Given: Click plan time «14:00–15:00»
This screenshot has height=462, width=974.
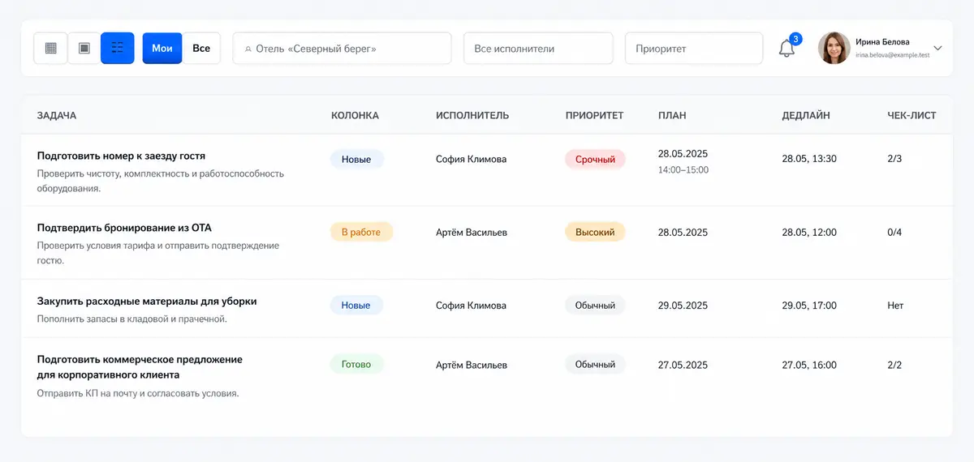Looking at the screenshot, I should [683, 170].
